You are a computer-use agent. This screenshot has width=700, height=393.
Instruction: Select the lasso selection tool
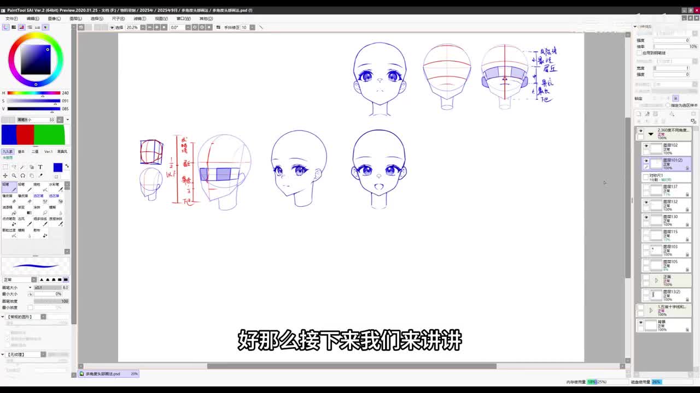[x=14, y=167]
